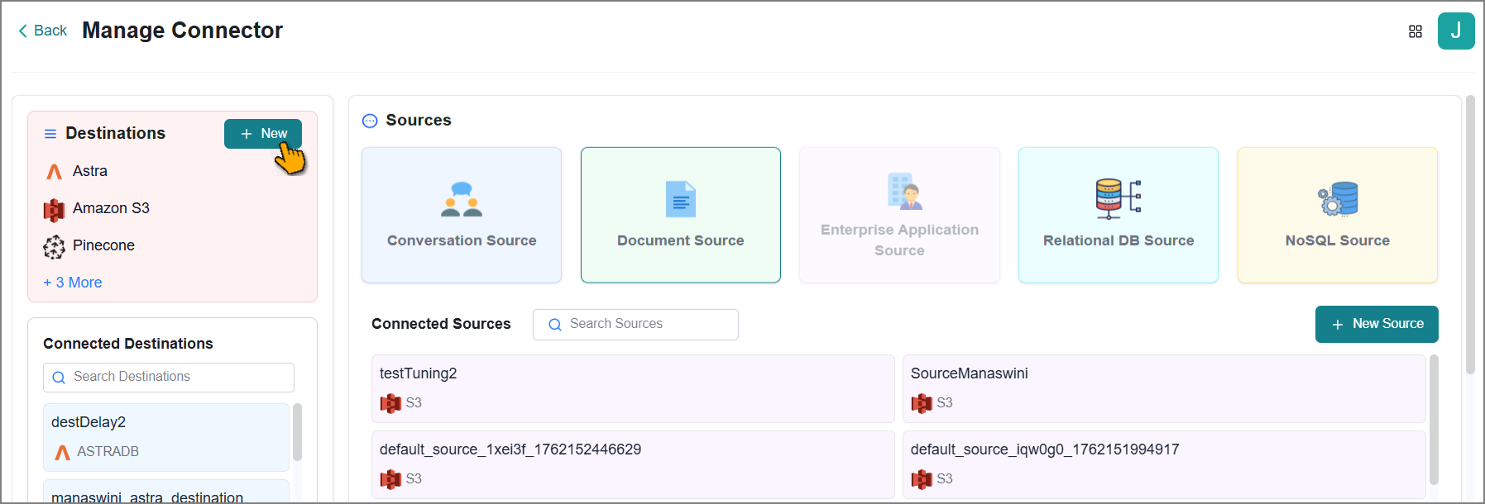This screenshot has height=504, width=1485.
Task: Open the SourceManaswini source
Action: (1164, 389)
